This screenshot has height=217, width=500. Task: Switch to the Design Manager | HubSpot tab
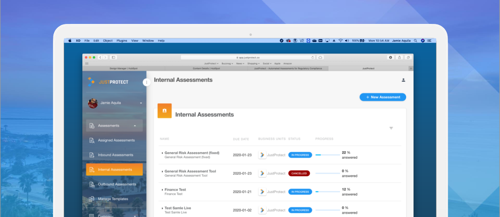click(123, 68)
